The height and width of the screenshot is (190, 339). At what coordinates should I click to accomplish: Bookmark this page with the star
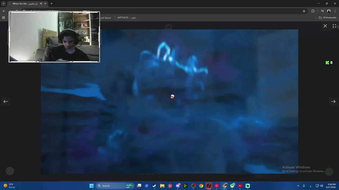click(304, 11)
